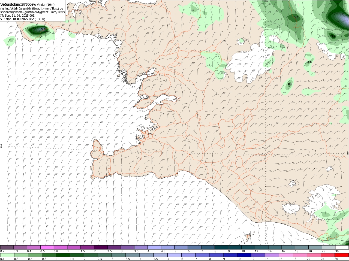Viewport: 349px width, 261px height.
Task: Click rain legend swatch between 3 and 3.5
Action: coord(119,255)
